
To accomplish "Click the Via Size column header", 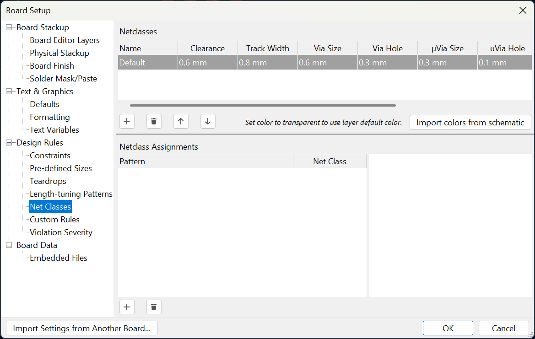I will (328, 48).
